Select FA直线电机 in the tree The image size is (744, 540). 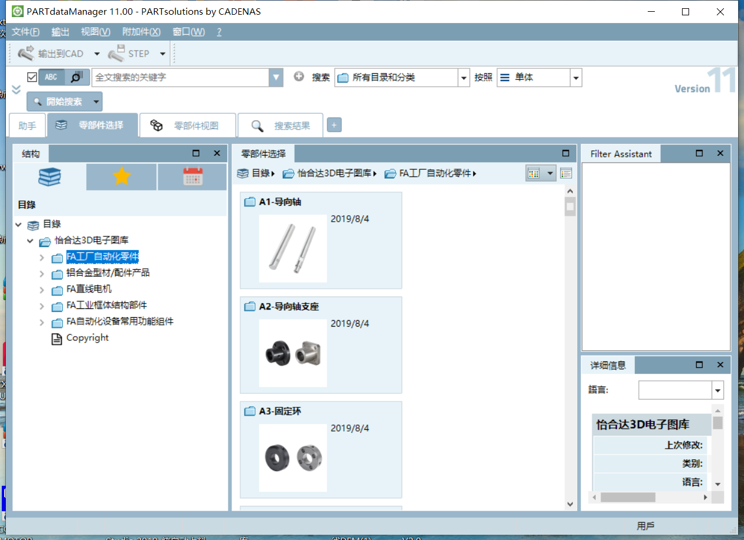[89, 289]
